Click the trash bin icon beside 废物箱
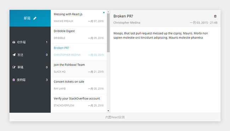This screenshot has height=131, width=230. (x=14, y=80)
